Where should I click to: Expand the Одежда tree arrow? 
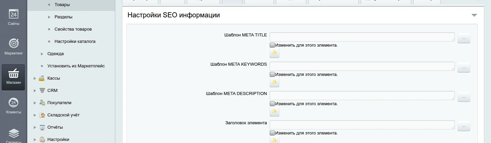pyautogui.click(x=42, y=54)
